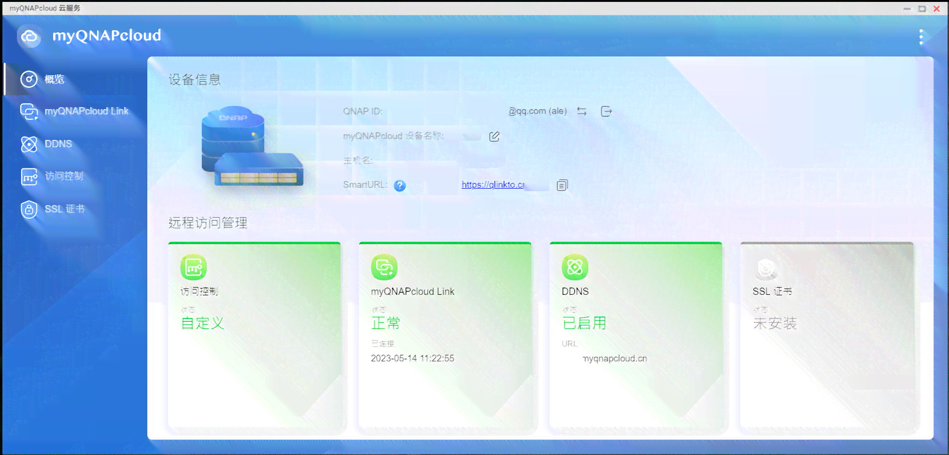The width and height of the screenshot is (949, 455).
Task: Click the 访问控制 card title
Action: 199,291
